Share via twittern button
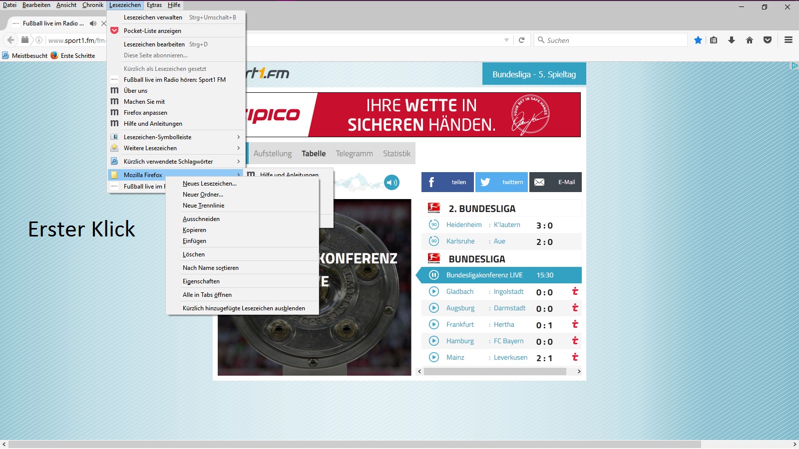This screenshot has height=449, width=799. click(x=501, y=182)
